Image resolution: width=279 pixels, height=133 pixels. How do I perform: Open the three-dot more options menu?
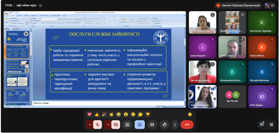point(175,124)
